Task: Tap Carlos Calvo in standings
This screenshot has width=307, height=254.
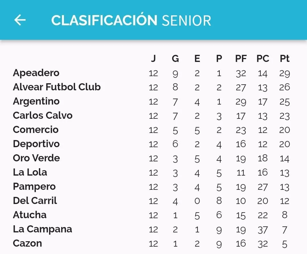Action: [43, 116]
